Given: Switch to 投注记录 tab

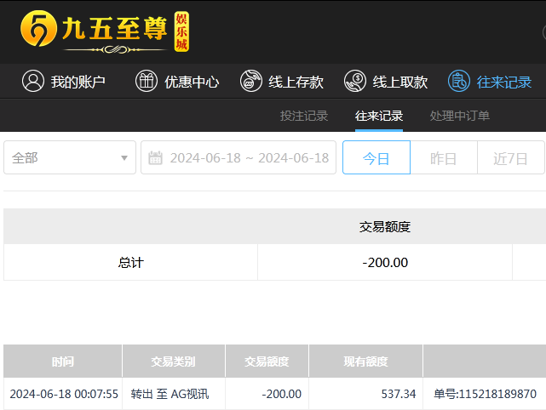Looking at the screenshot, I should pos(304,116).
